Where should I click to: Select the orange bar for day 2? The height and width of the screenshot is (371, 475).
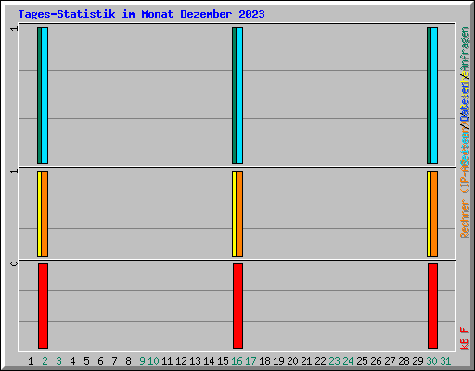pos(45,213)
